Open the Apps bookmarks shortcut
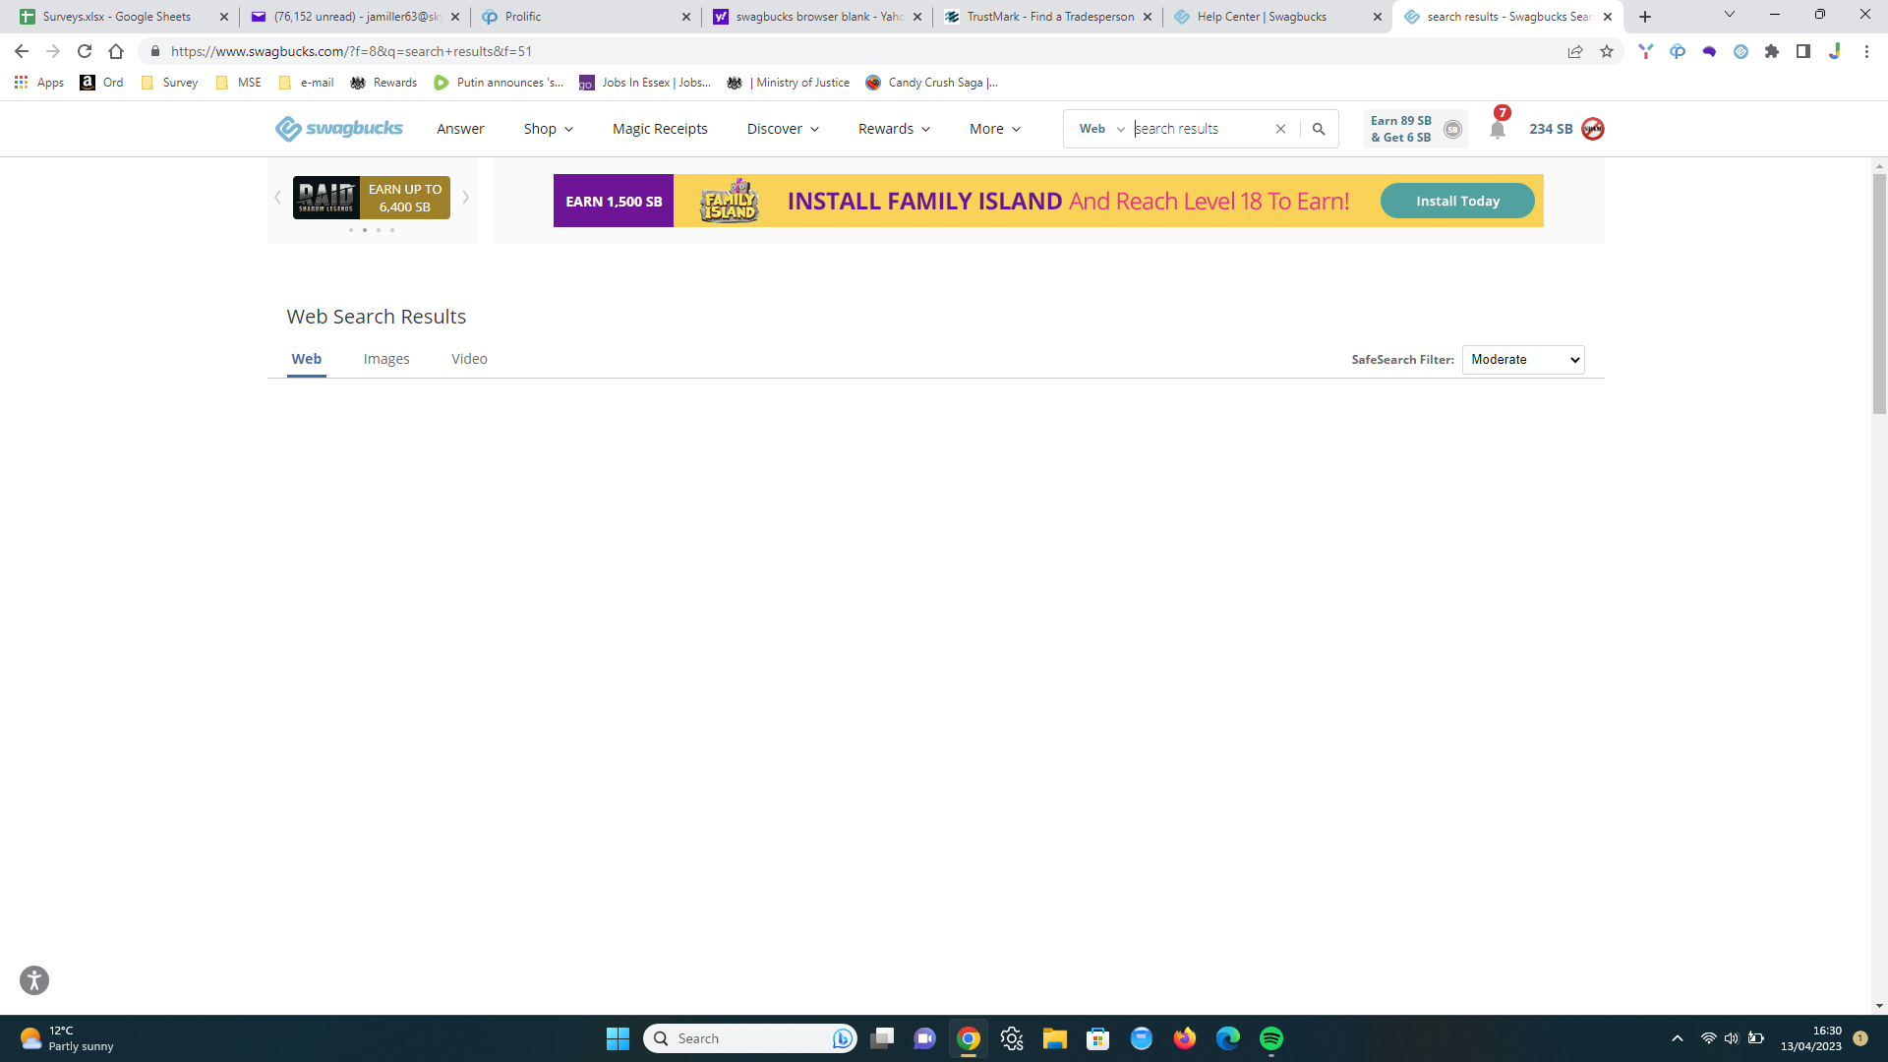 point(39,83)
